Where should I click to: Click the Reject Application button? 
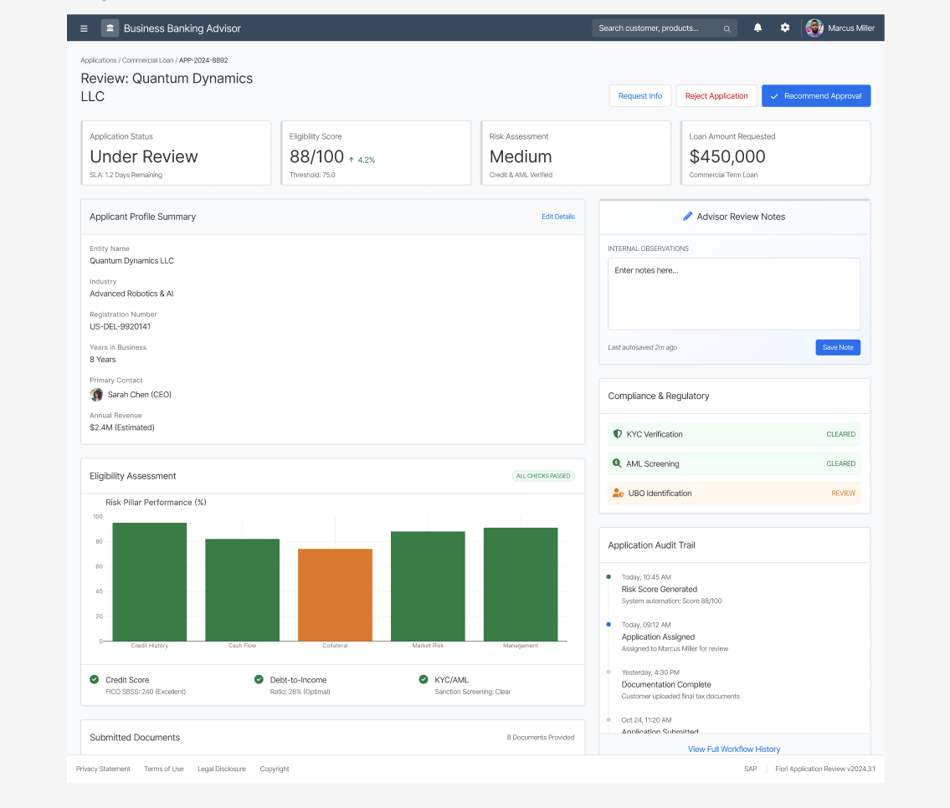pos(716,95)
